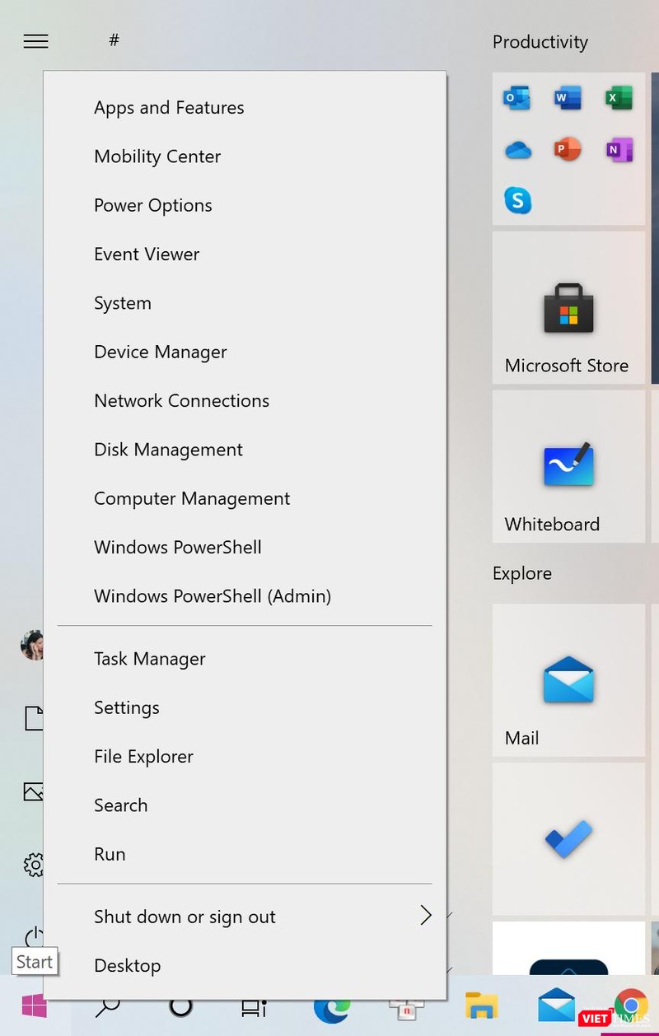This screenshot has height=1036, width=659.
Task: Open the Microsoft To Do checkmark tile
Action: (568, 838)
